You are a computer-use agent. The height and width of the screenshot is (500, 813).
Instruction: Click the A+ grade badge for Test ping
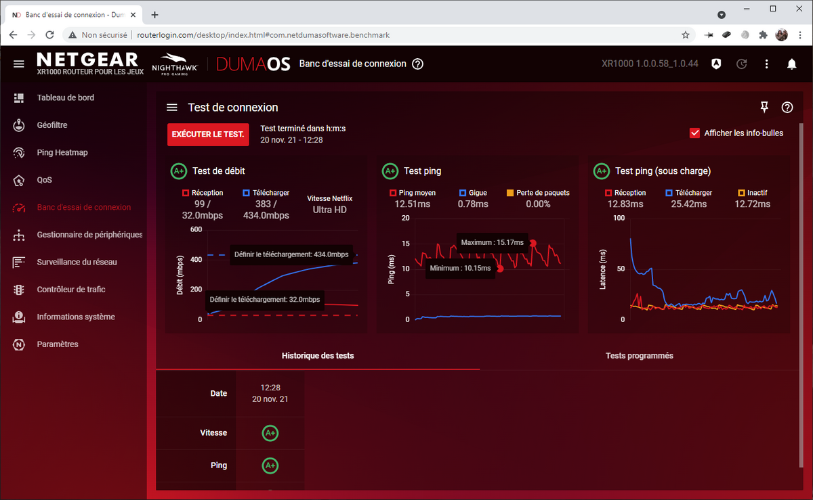pyautogui.click(x=390, y=171)
